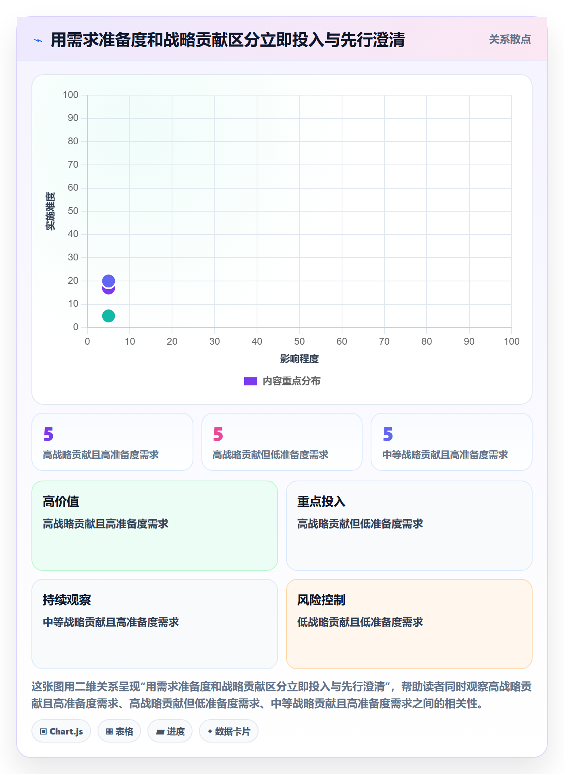Click the 关系散点 label in the header

coord(510,40)
